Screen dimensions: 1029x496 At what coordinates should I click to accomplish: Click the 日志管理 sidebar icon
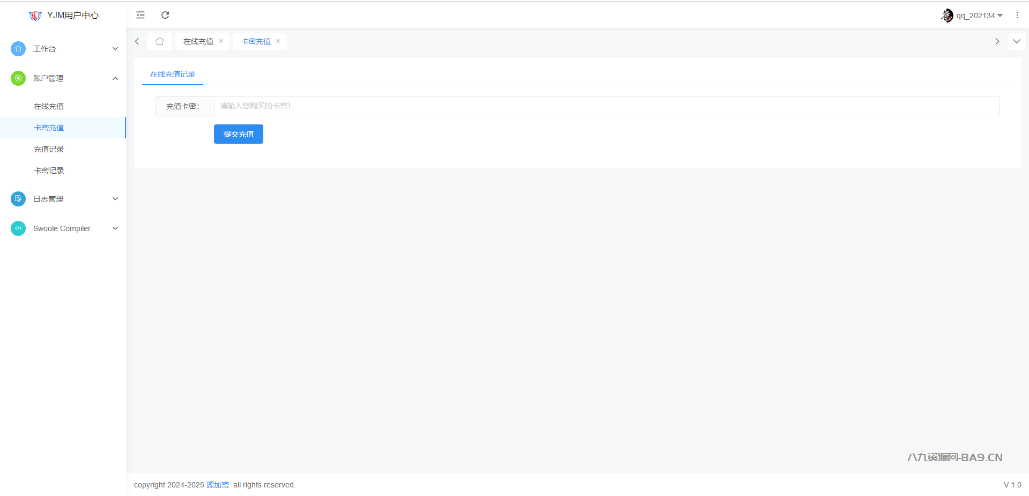coord(18,199)
